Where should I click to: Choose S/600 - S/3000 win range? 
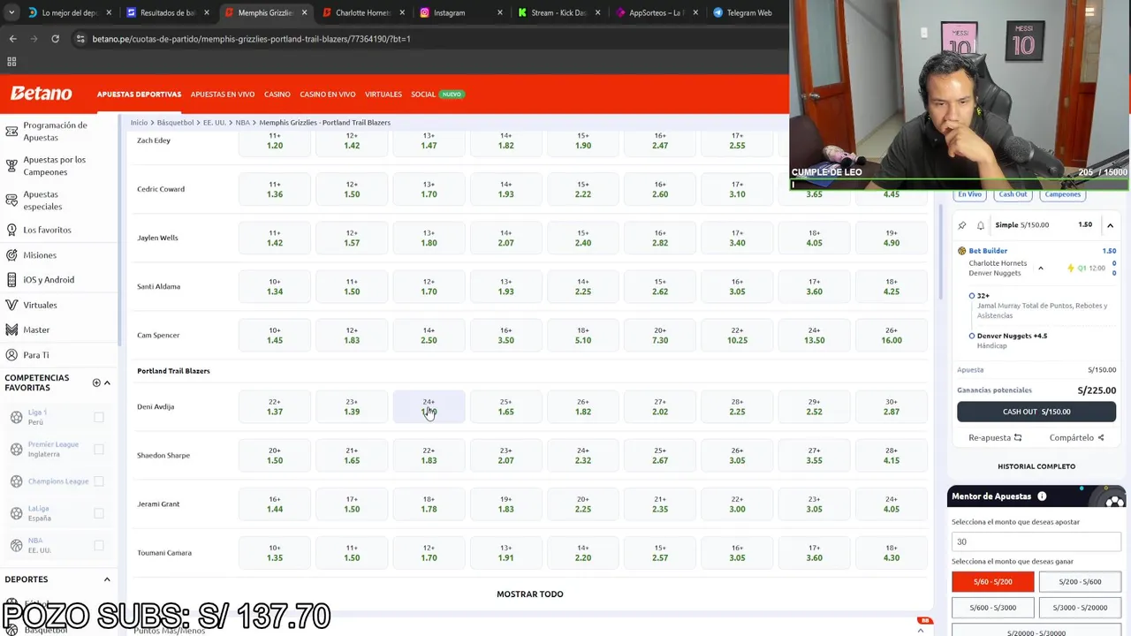pos(993,608)
